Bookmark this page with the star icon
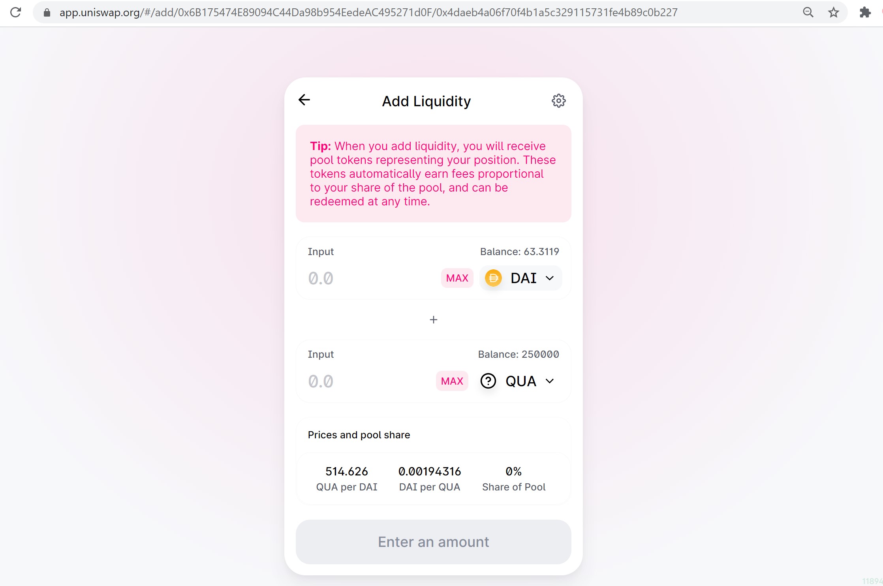The width and height of the screenshot is (883, 586). (x=833, y=13)
